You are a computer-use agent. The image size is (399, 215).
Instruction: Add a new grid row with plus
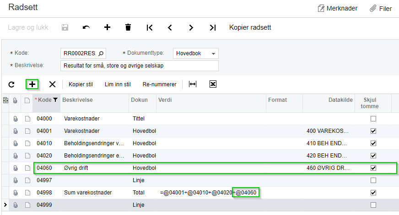tap(32, 84)
